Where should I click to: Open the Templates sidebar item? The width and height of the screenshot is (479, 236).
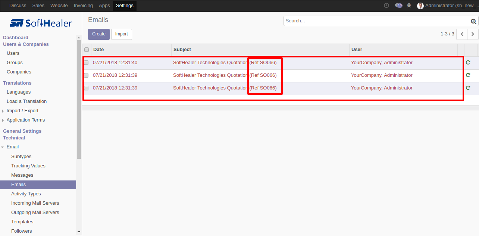pos(22,222)
